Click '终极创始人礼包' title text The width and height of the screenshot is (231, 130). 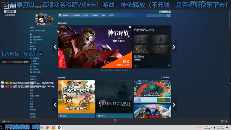(x=144, y=30)
